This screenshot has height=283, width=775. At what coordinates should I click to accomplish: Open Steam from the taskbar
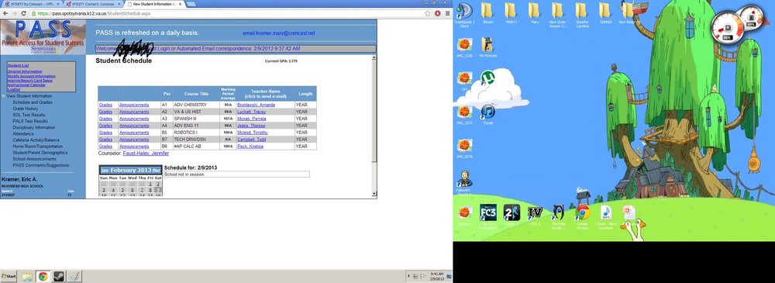tap(59, 277)
